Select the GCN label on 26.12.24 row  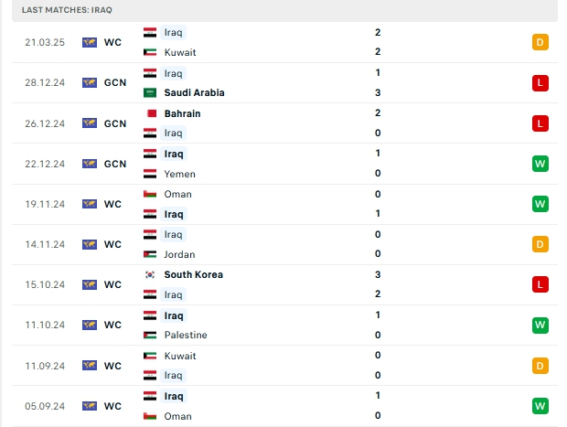tap(115, 123)
